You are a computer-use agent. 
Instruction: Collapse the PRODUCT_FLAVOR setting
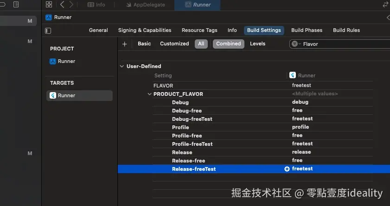coord(149,94)
